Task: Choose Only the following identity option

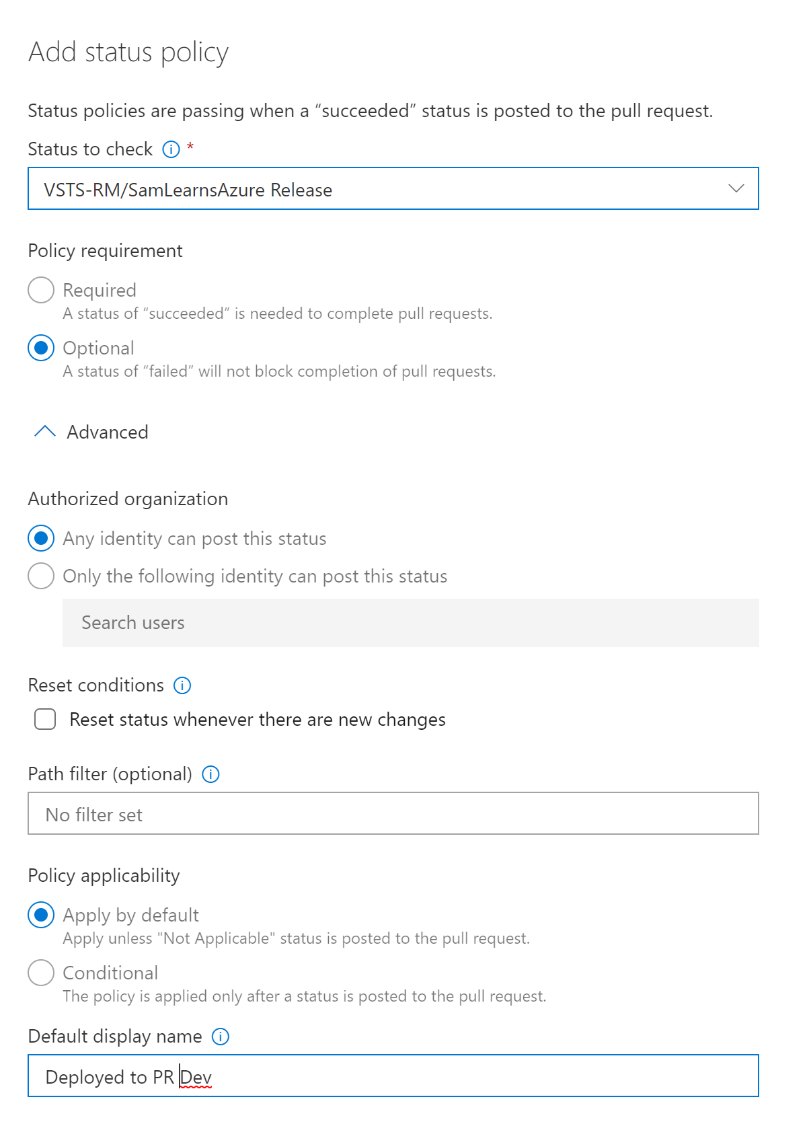Action: [x=41, y=576]
